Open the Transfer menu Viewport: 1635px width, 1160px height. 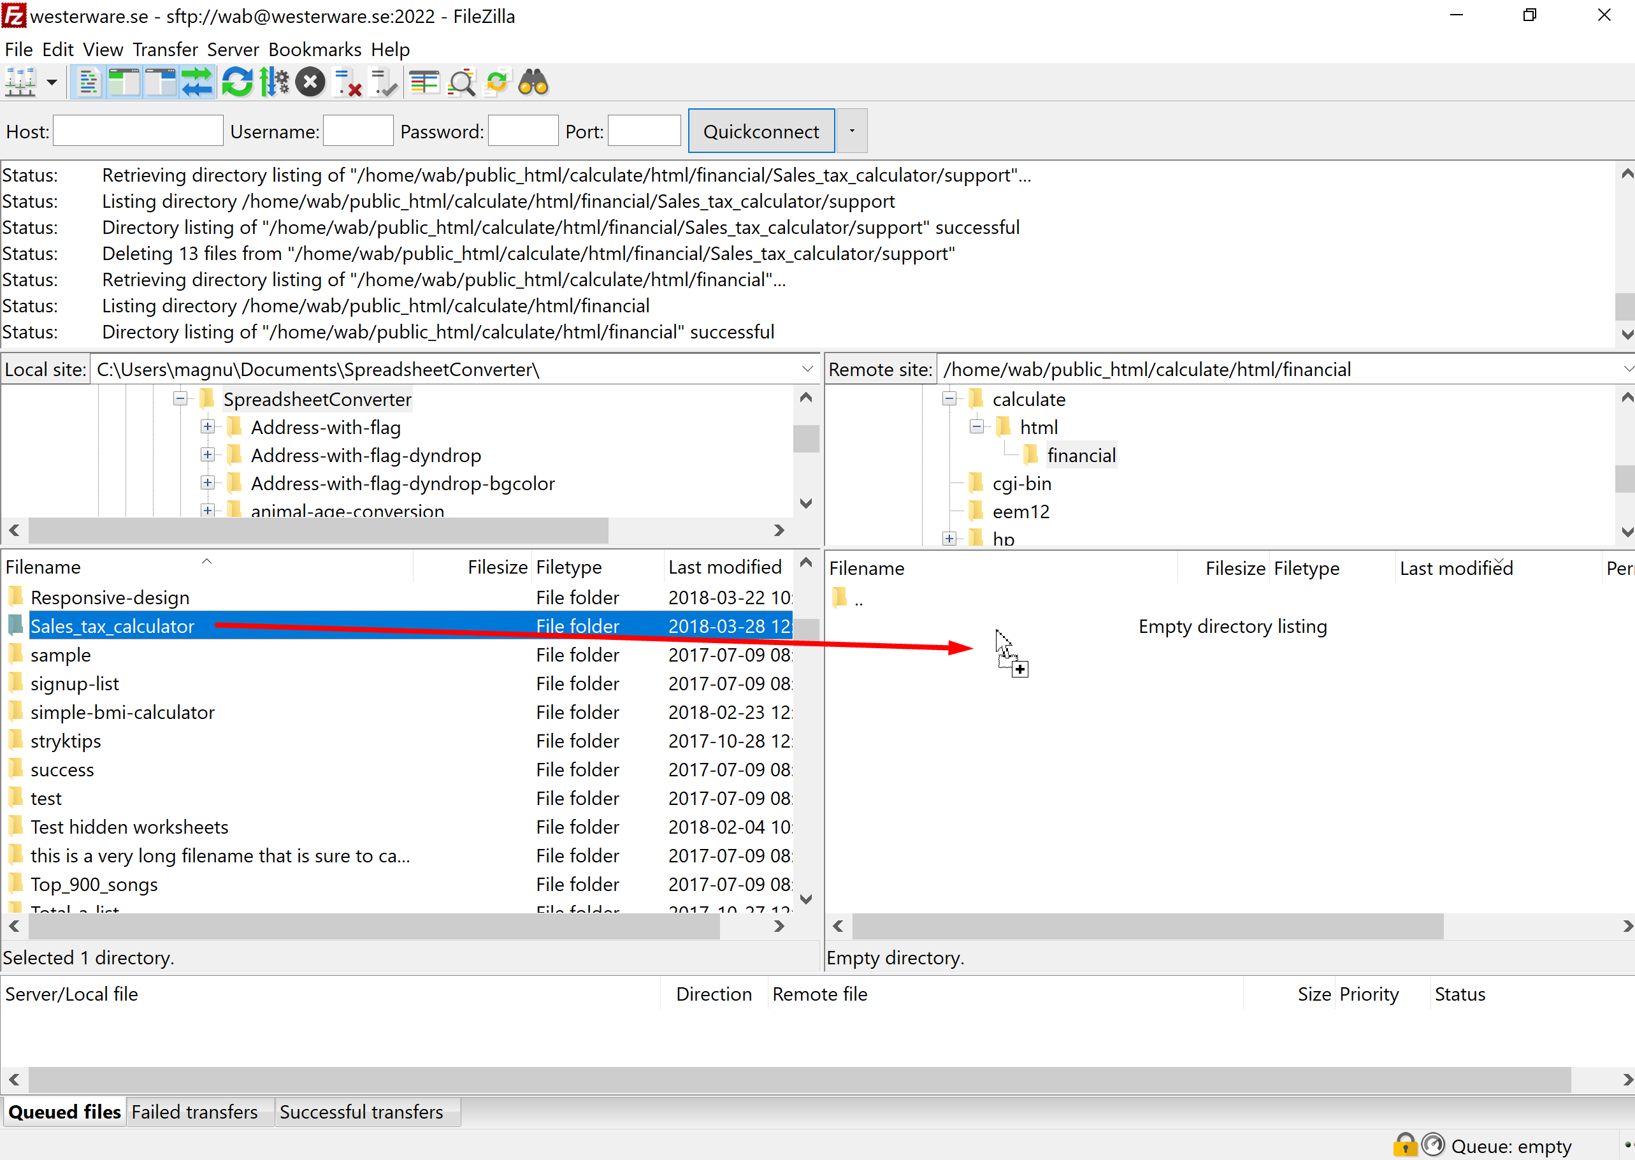165,49
